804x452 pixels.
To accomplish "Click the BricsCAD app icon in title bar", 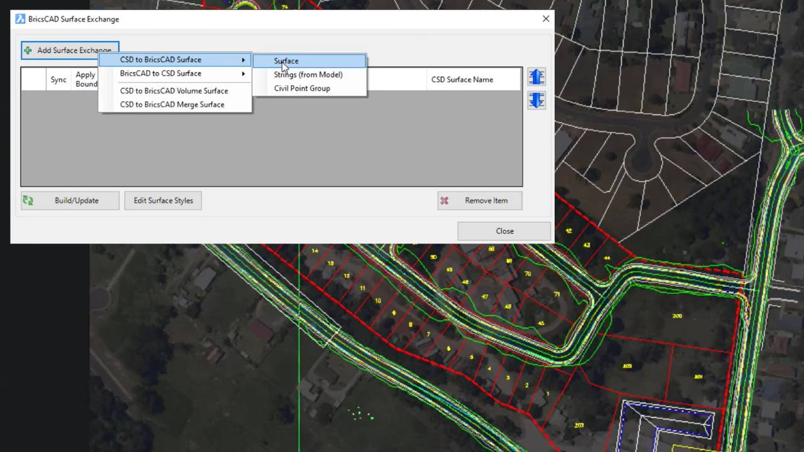I will (20, 19).
